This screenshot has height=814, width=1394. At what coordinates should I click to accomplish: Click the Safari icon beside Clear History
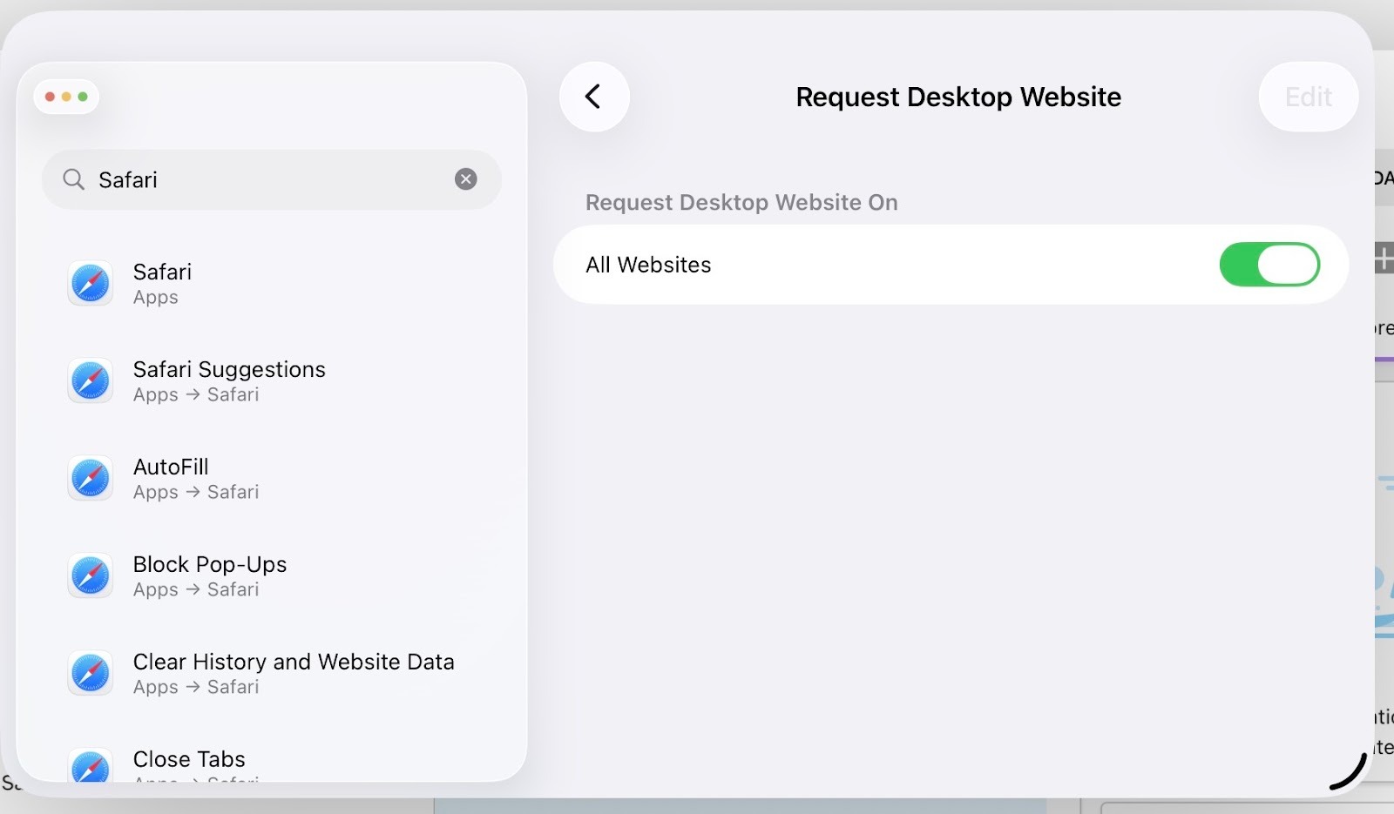(x=91, y=674)
